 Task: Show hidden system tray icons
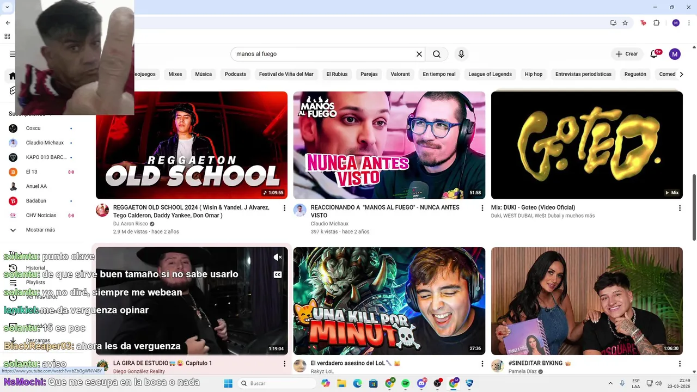click(610, 383)
